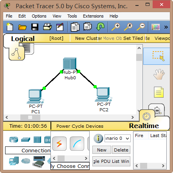This screenshot has height=173, width=173.
Task: Choose the Move Layout hand tool
Action: click(x=159, y=75)
